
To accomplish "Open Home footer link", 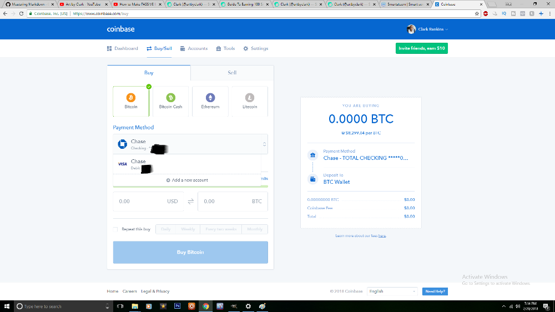I will (113, 291).
